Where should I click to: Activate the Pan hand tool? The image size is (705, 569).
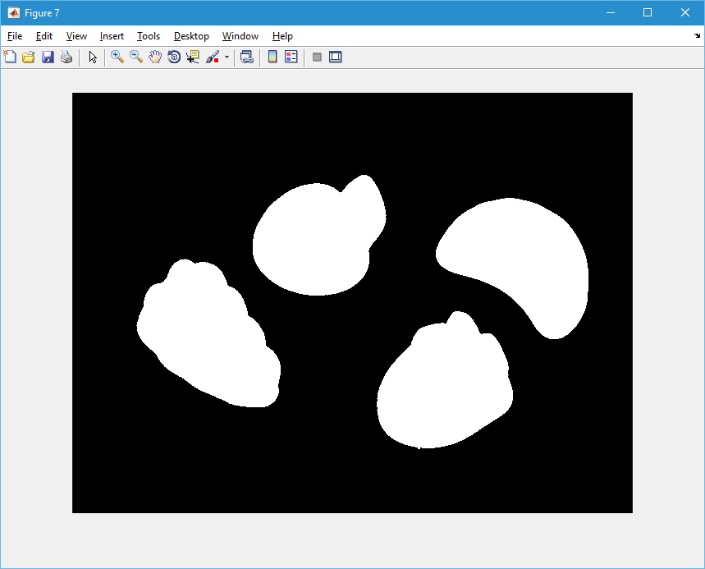point(155,57)
